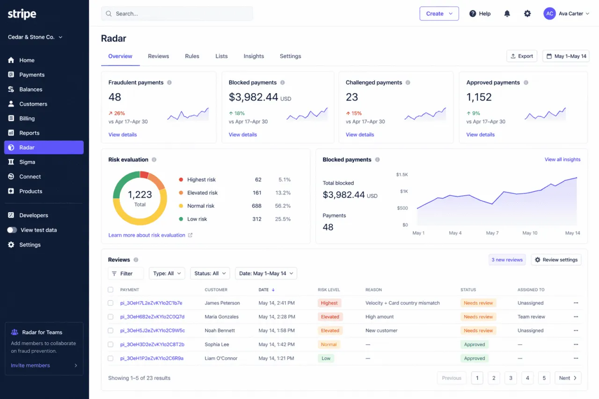The height and width of the screenshot is (399, 599).
Task: Click info icon beside Risk evaluation title
Action: click(154, 160)
